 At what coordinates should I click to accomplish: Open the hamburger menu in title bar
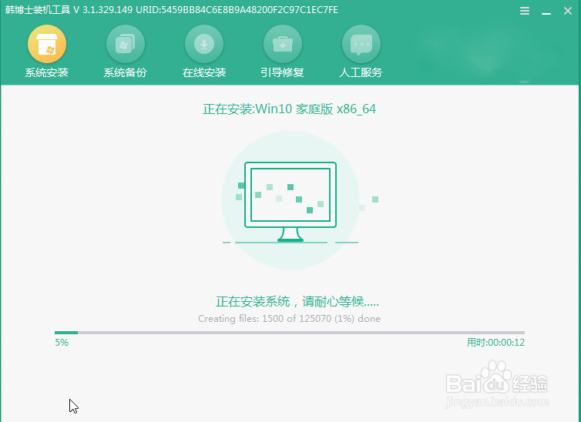[x=525, y=11]
